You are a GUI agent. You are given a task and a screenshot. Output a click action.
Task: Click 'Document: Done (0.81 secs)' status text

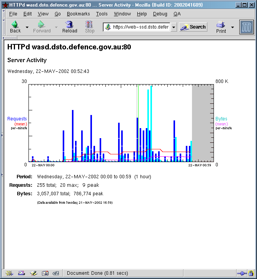tap(97, 273)
